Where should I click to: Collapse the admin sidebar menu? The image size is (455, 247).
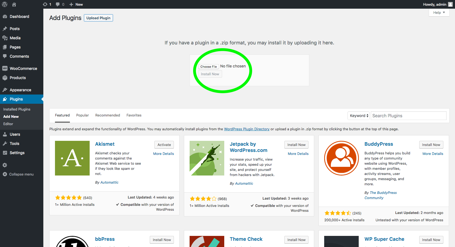[x=18, y=174]
